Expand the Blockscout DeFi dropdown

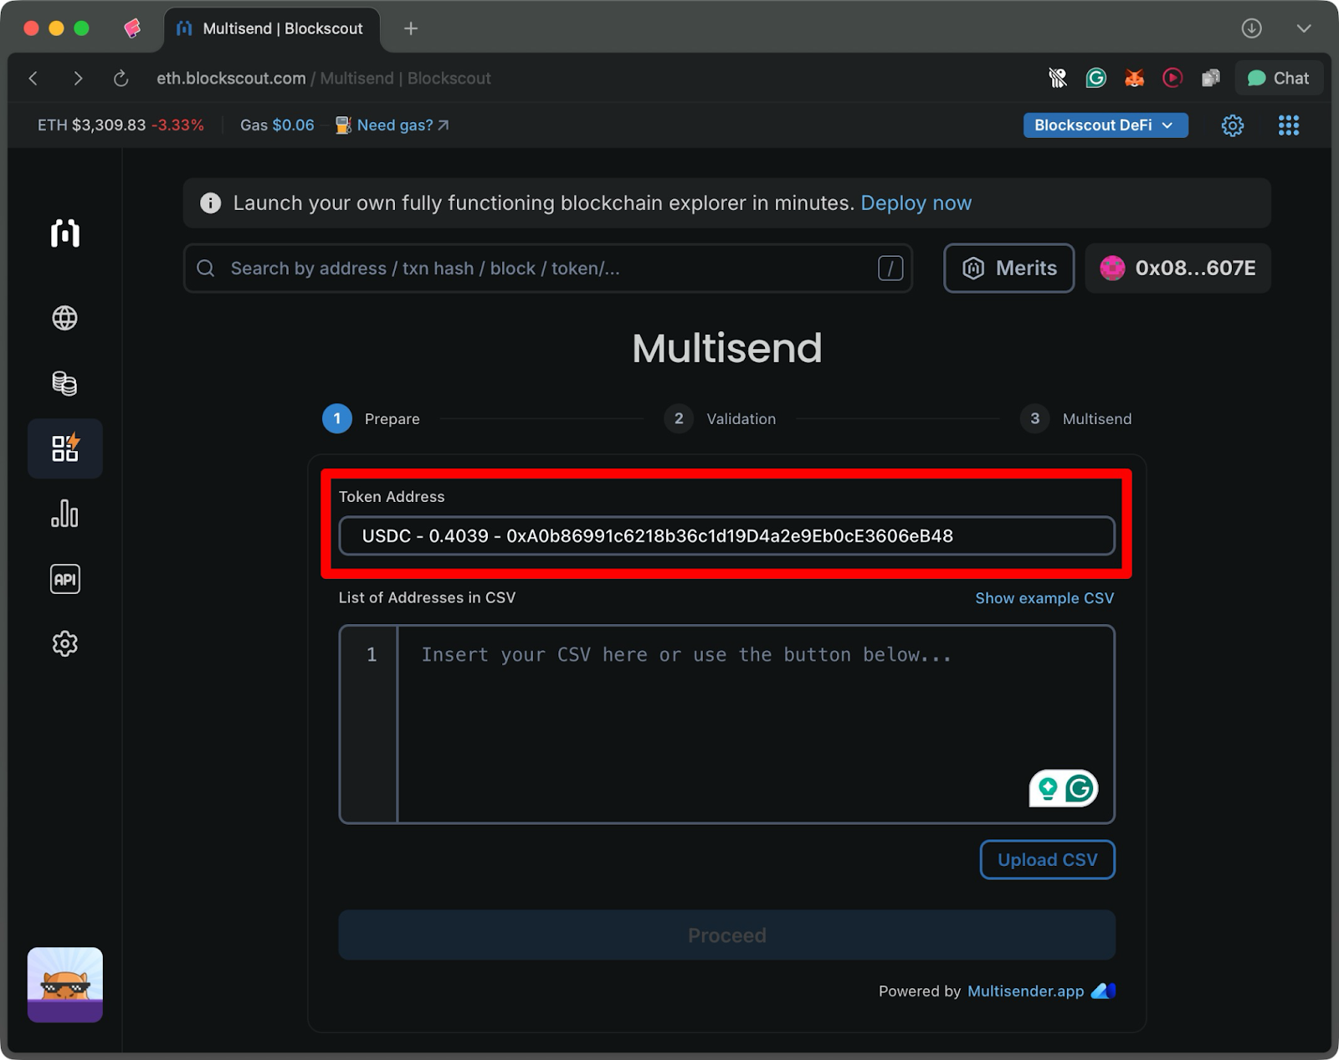1105,125
